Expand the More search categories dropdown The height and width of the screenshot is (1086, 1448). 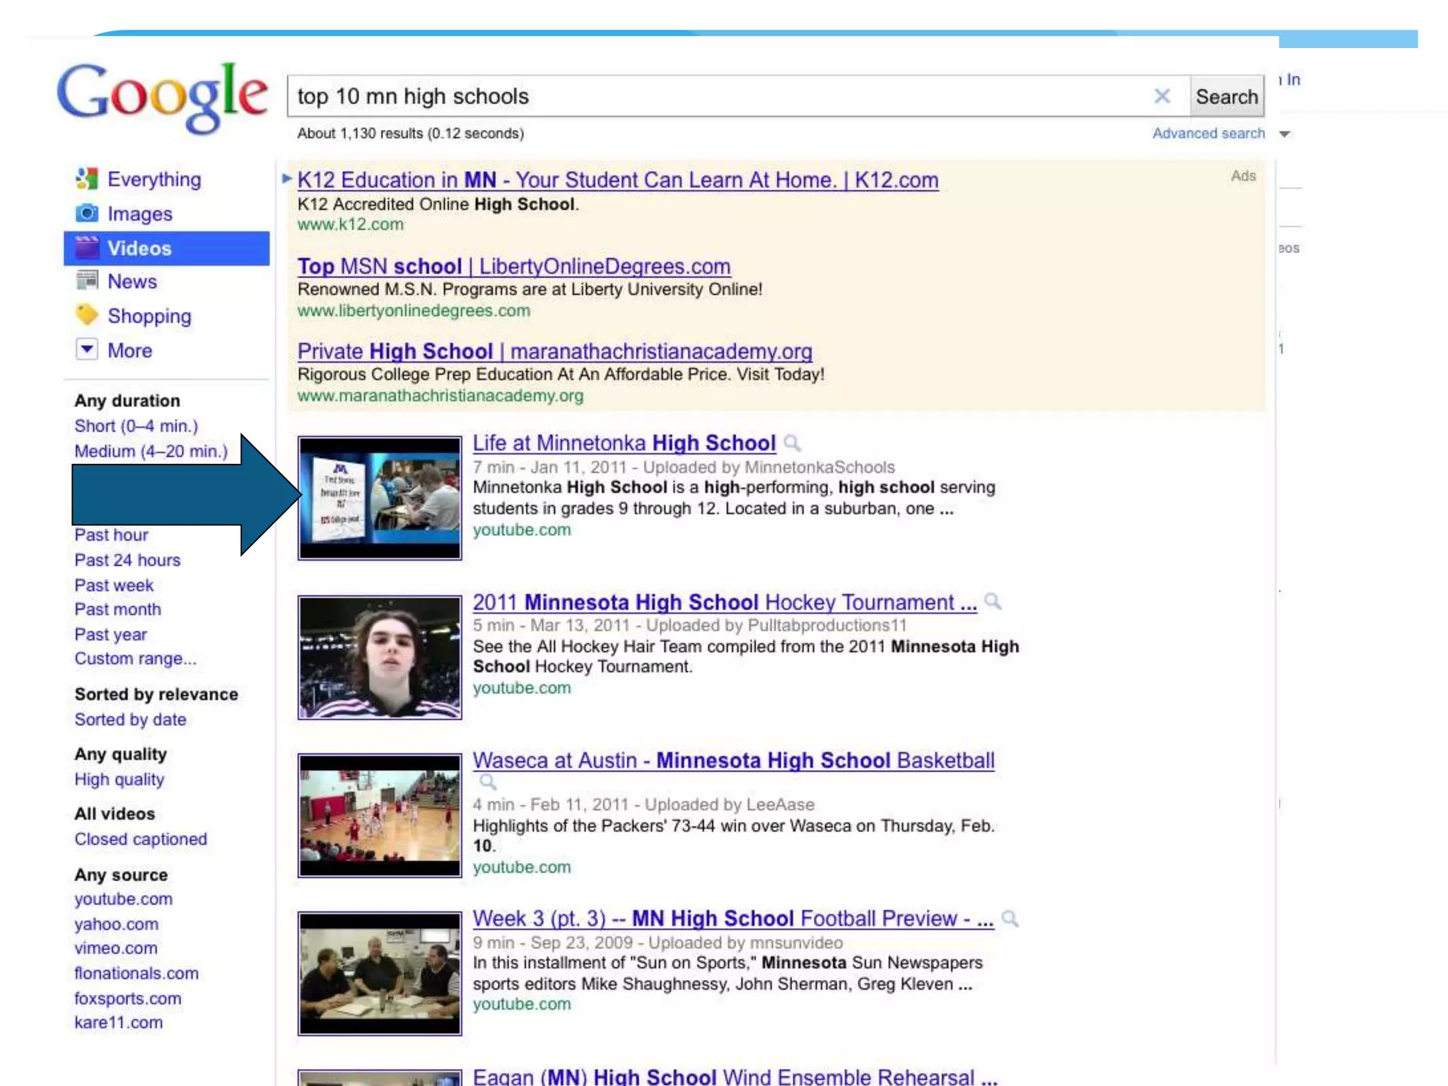(x=86, y=349)
